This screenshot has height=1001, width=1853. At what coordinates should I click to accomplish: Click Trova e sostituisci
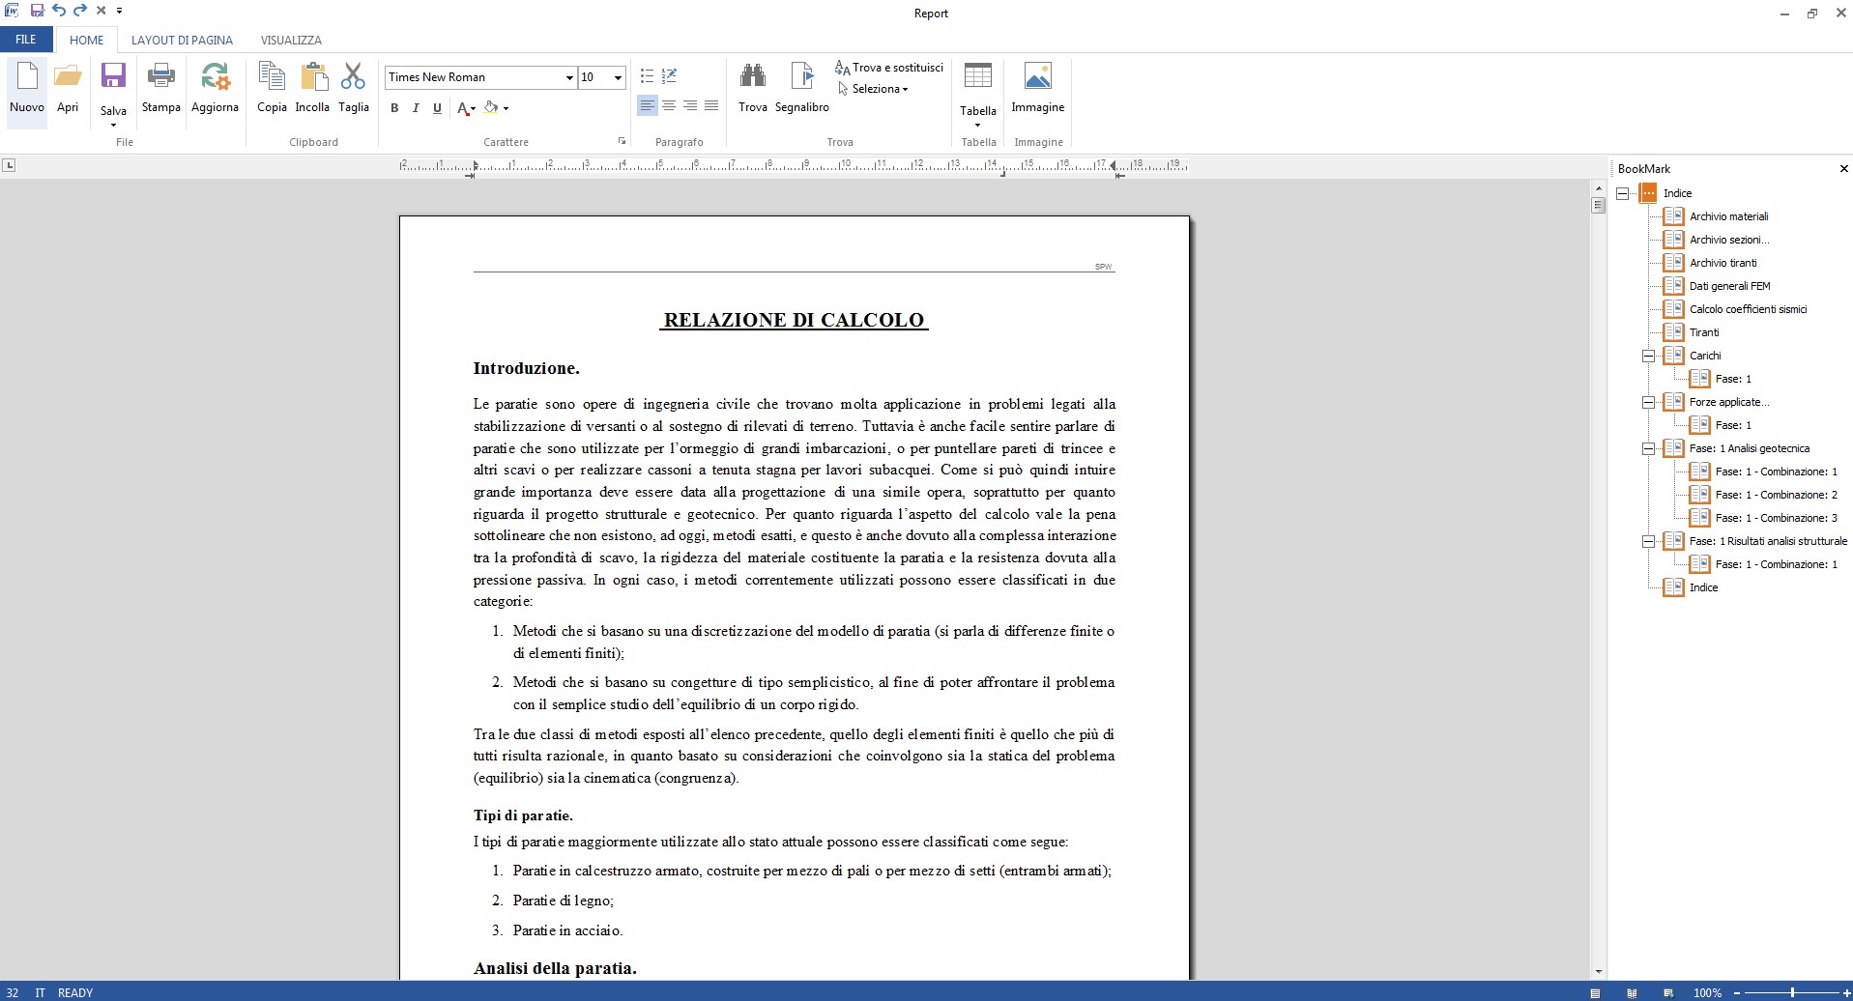pyautogui.click(x=889, y=68)
